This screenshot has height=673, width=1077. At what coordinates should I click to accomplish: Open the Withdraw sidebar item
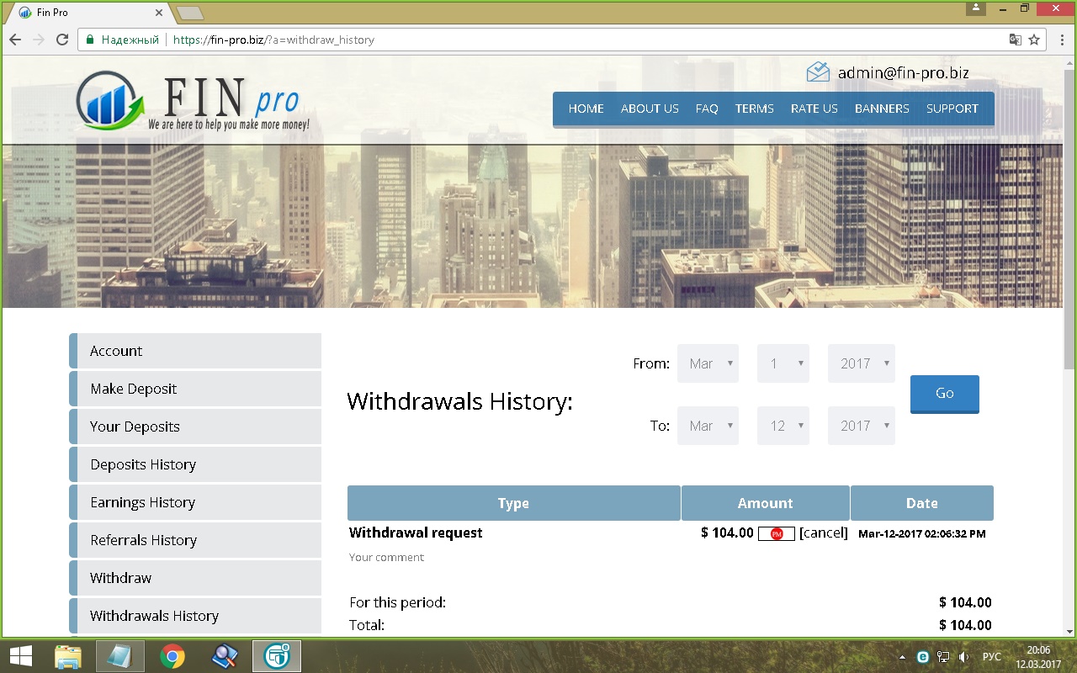(195, 578)
